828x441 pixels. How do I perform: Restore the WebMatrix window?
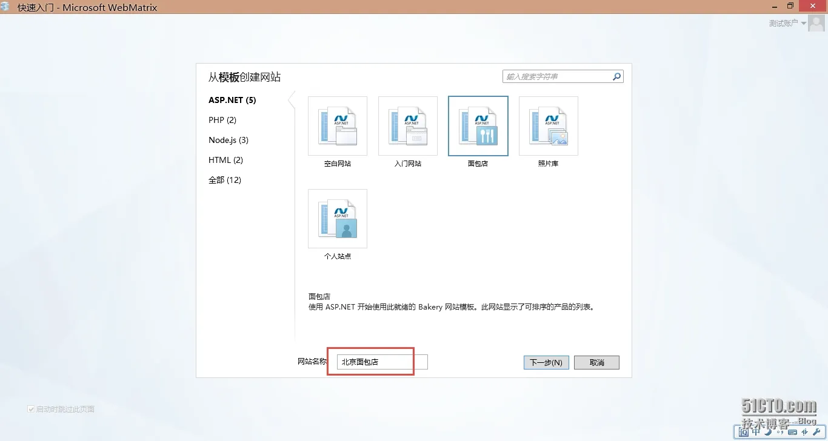[790, 6]
